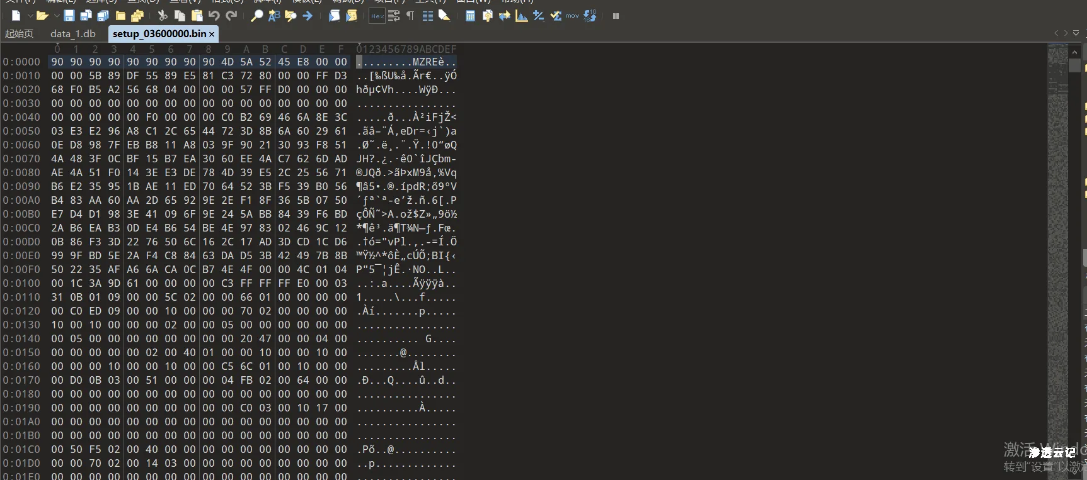Expand the Open file dropdown arrow
This screenshot has height=480, width=1087.
point(57,16)
